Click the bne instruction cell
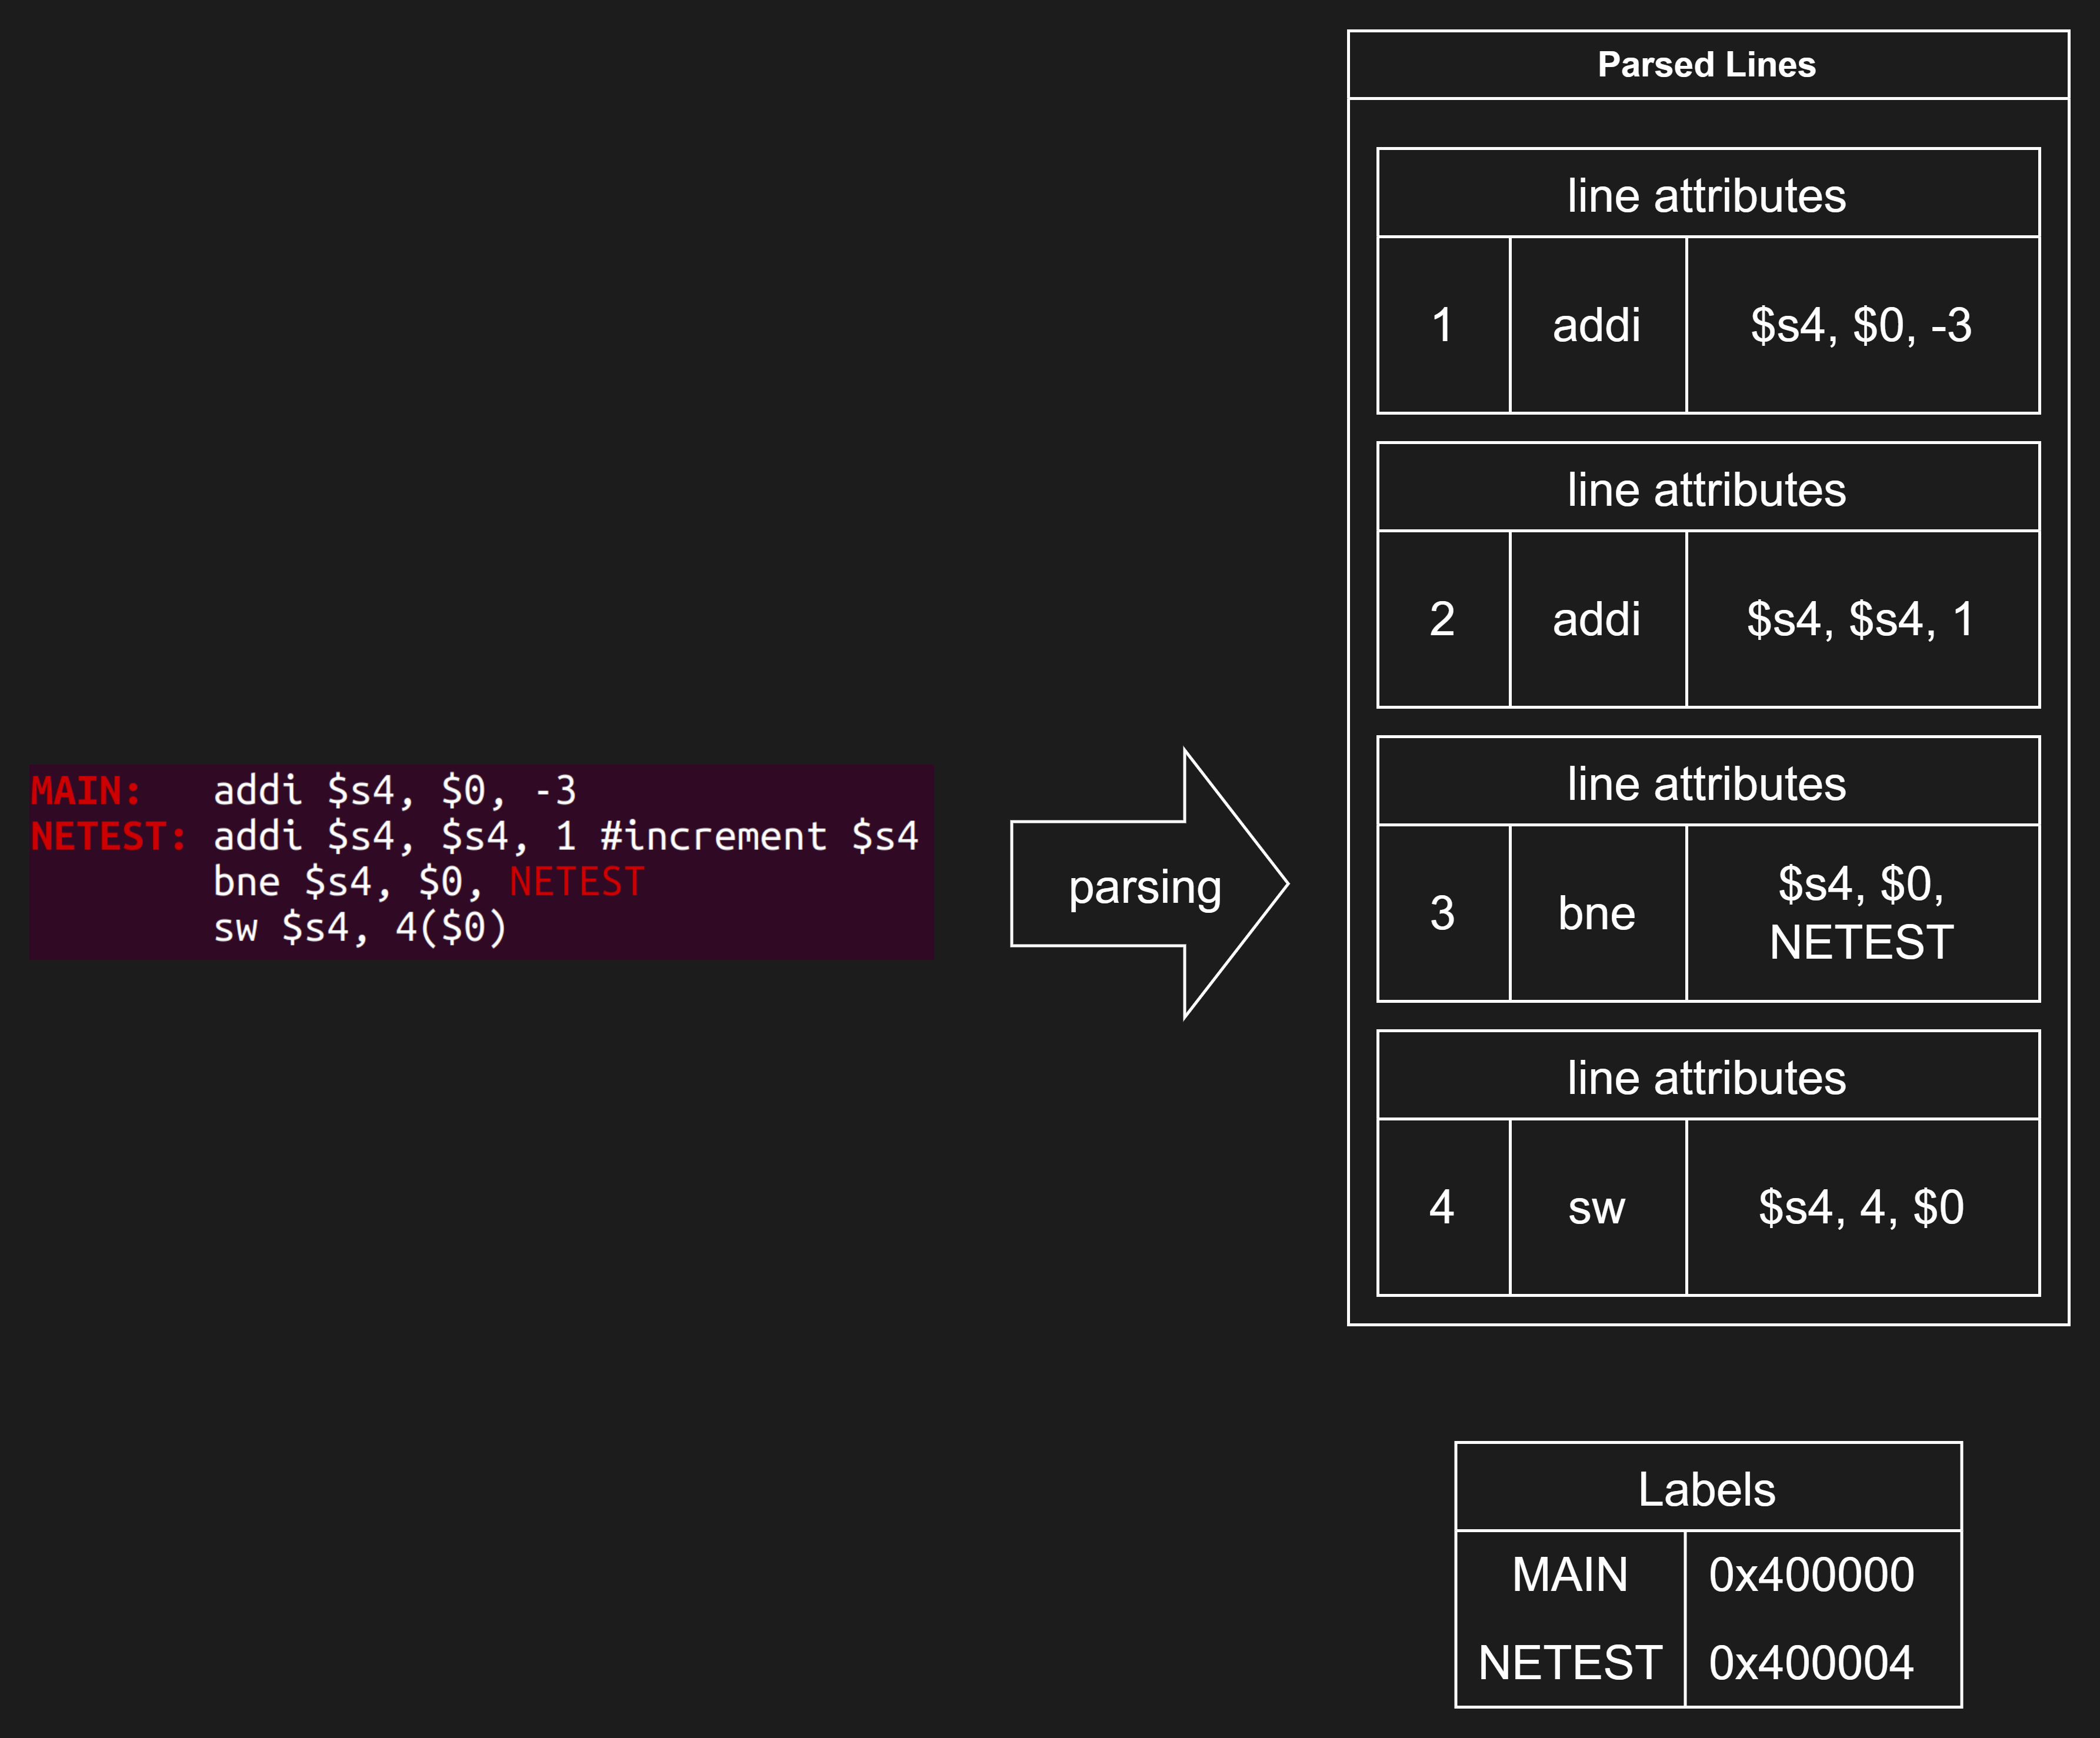Viewport: 2100px width, 1738px height. pos(1596,913)
